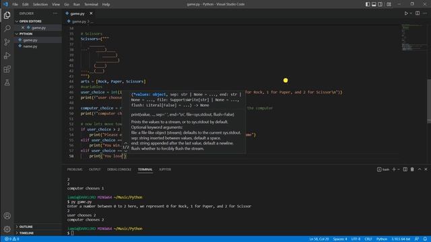Open the Explorer view in activity bar
The image size is (431, 242).
[x=7, y=15]
